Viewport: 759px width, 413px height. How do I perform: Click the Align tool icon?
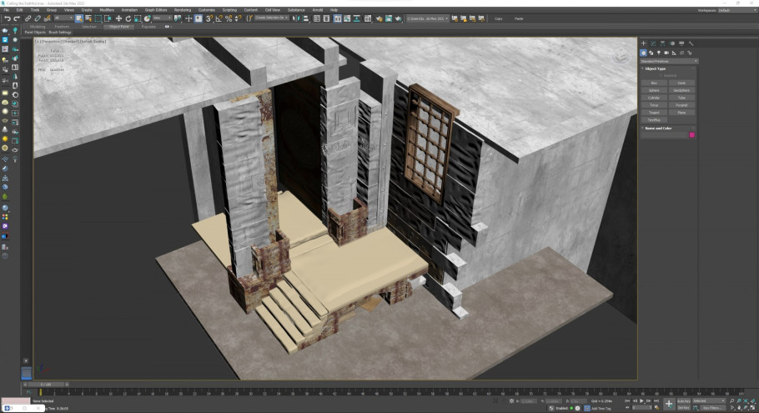tap(305, 18)
